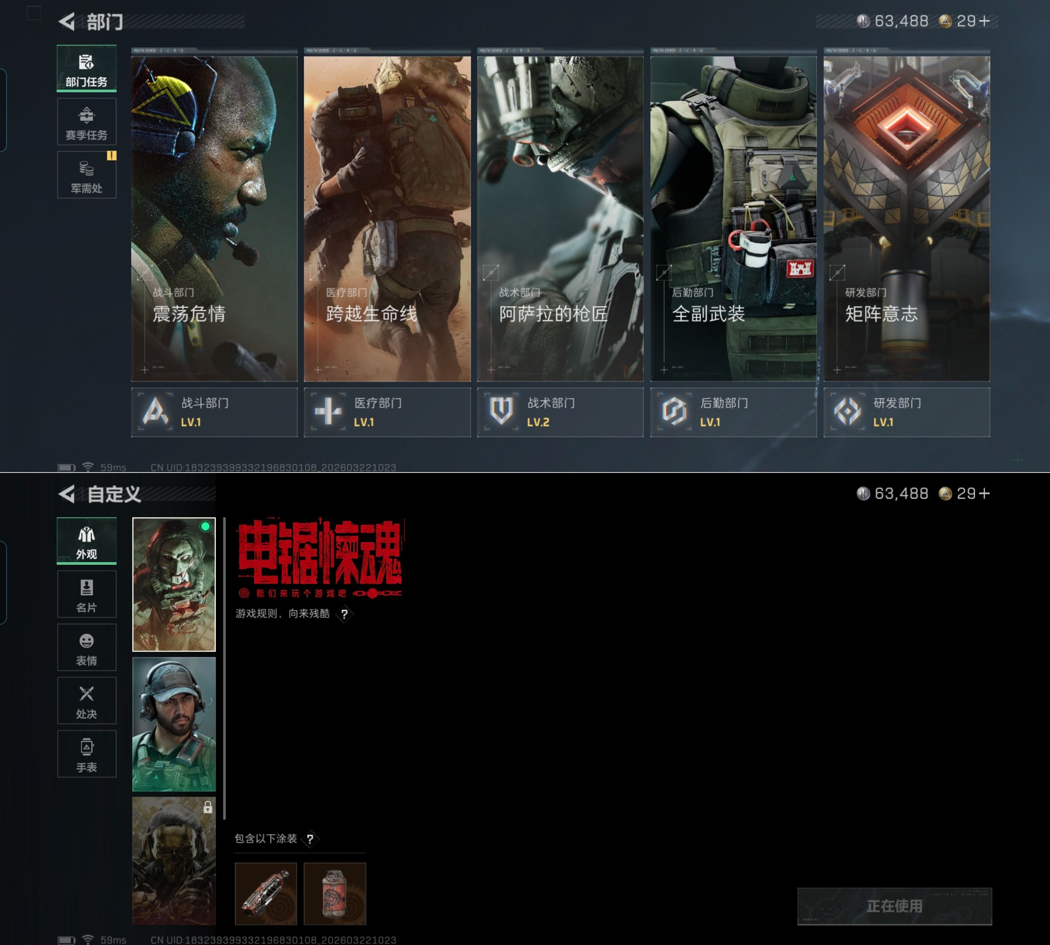Screen dimensions: 1050x945
Task: Go back from the 自定义 screen
Action: pos(67,494)
